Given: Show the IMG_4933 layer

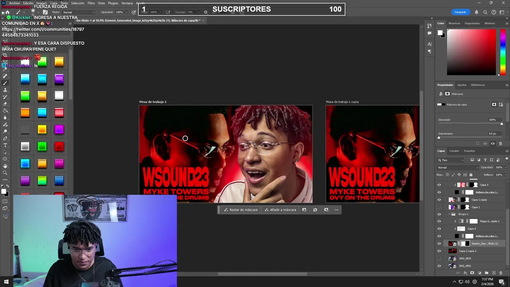Looking at the screenshot, I should [439, 258].
